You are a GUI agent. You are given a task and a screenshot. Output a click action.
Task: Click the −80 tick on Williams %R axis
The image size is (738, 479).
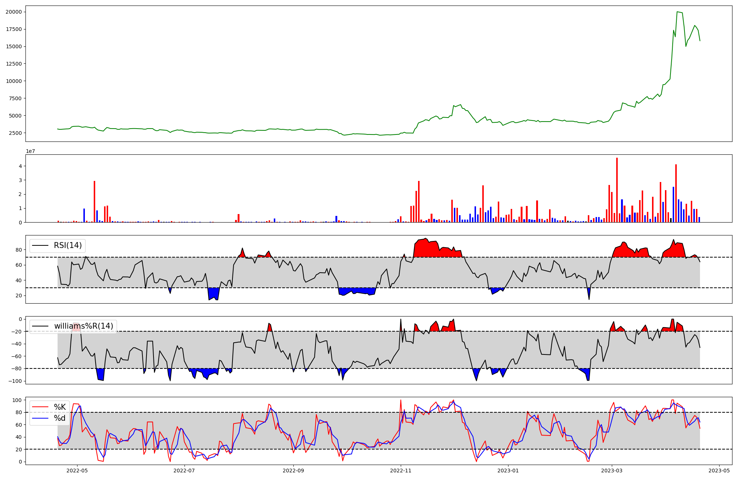(16, 368)
